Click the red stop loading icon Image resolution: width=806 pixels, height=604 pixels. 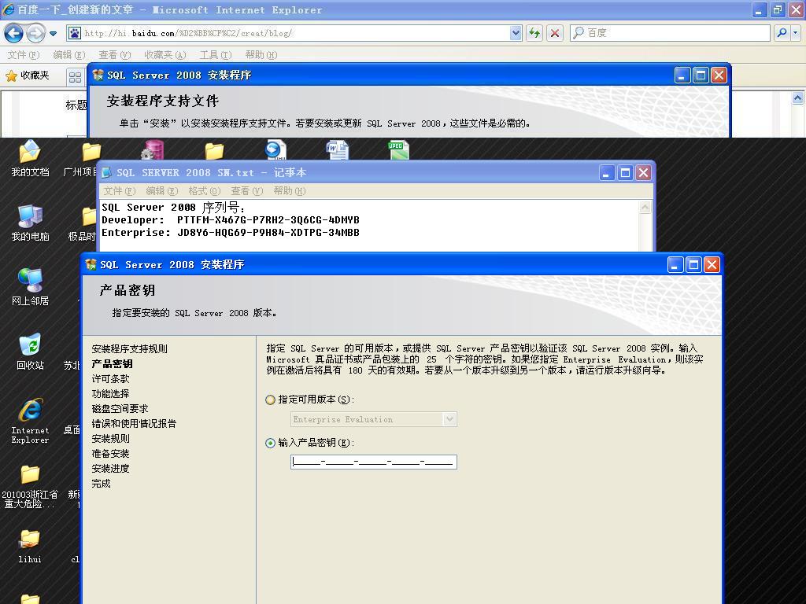tap(555, 33)
